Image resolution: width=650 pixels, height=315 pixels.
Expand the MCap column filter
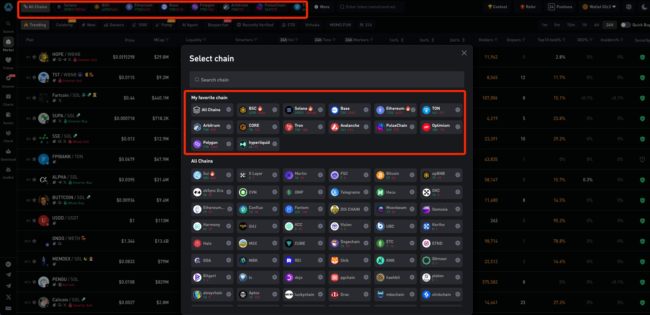[x=167, y=40]
